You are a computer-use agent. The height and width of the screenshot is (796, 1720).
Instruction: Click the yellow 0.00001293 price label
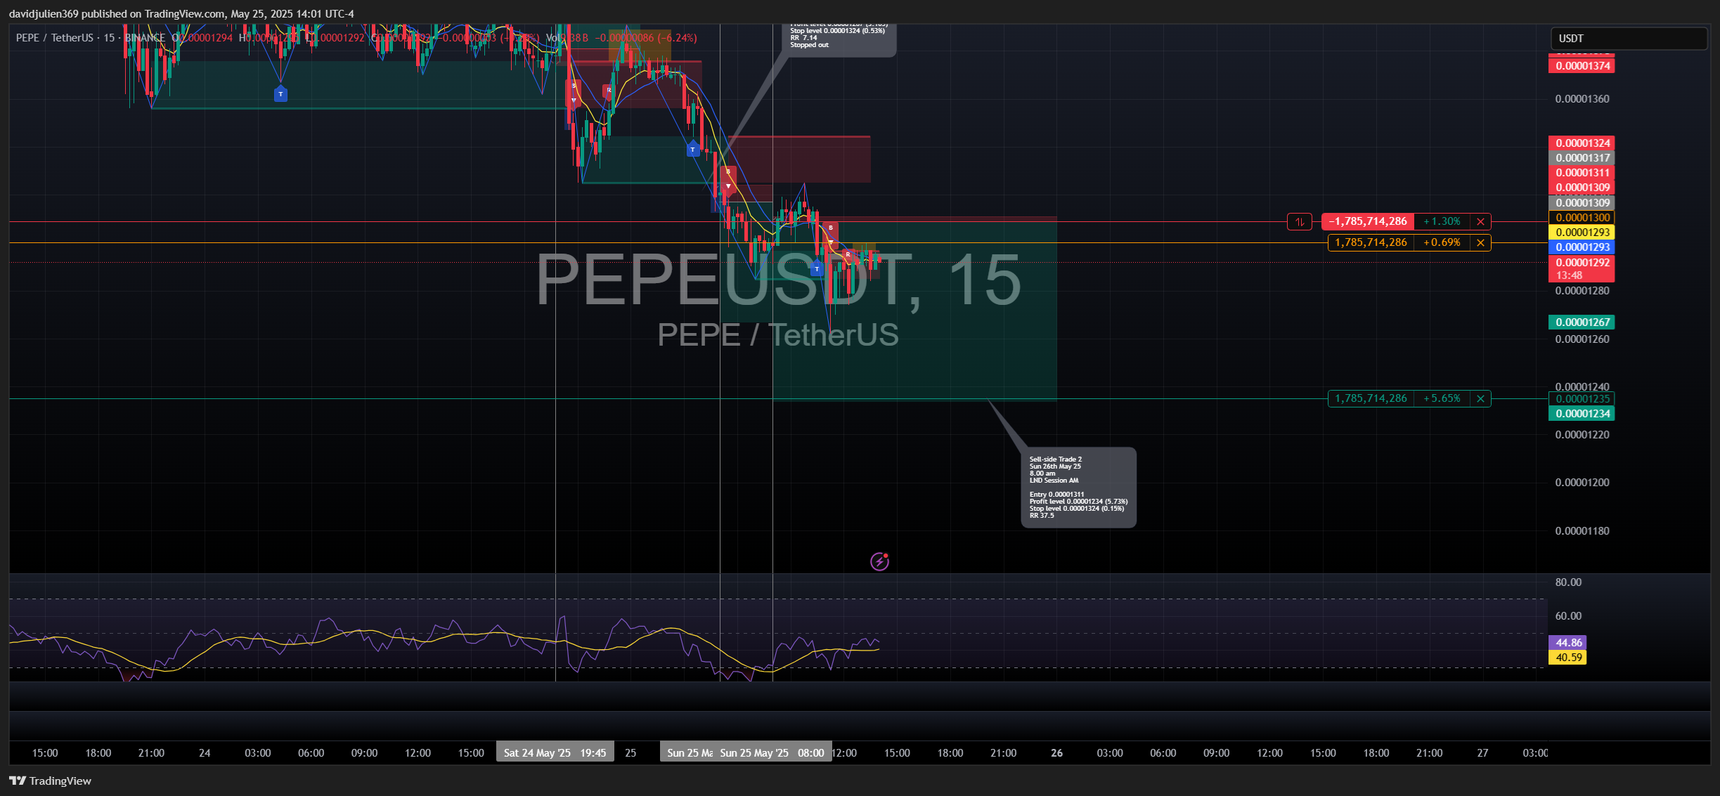coord(1582,233)
